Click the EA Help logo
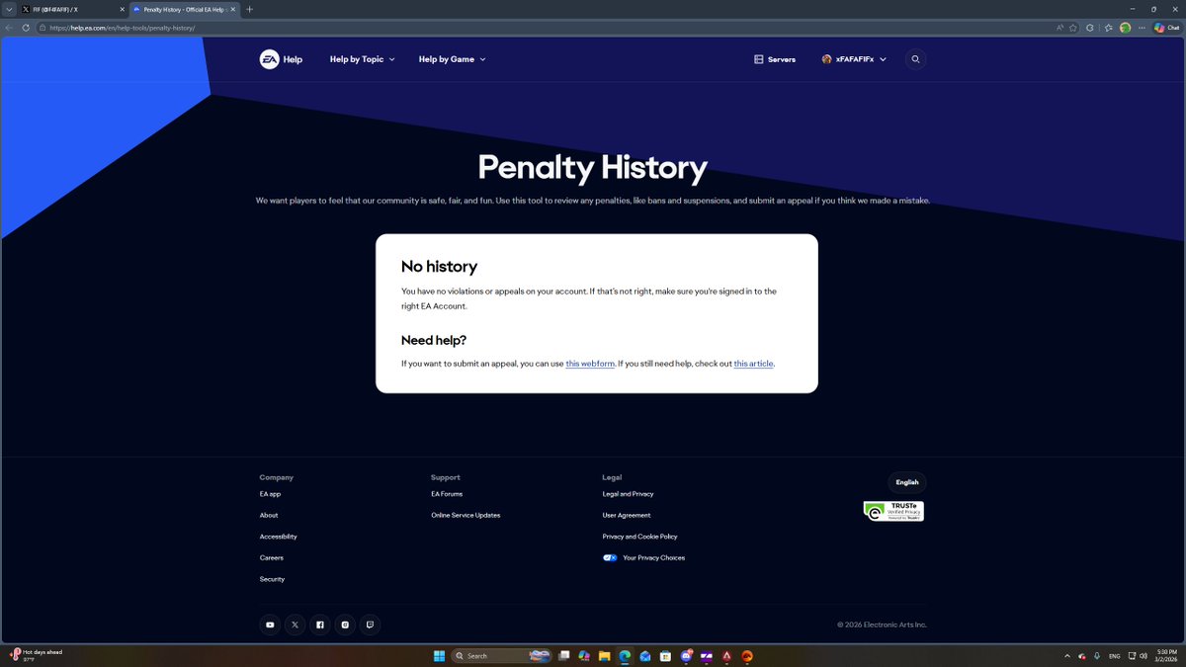The image size is (1186, 667). 281,59
